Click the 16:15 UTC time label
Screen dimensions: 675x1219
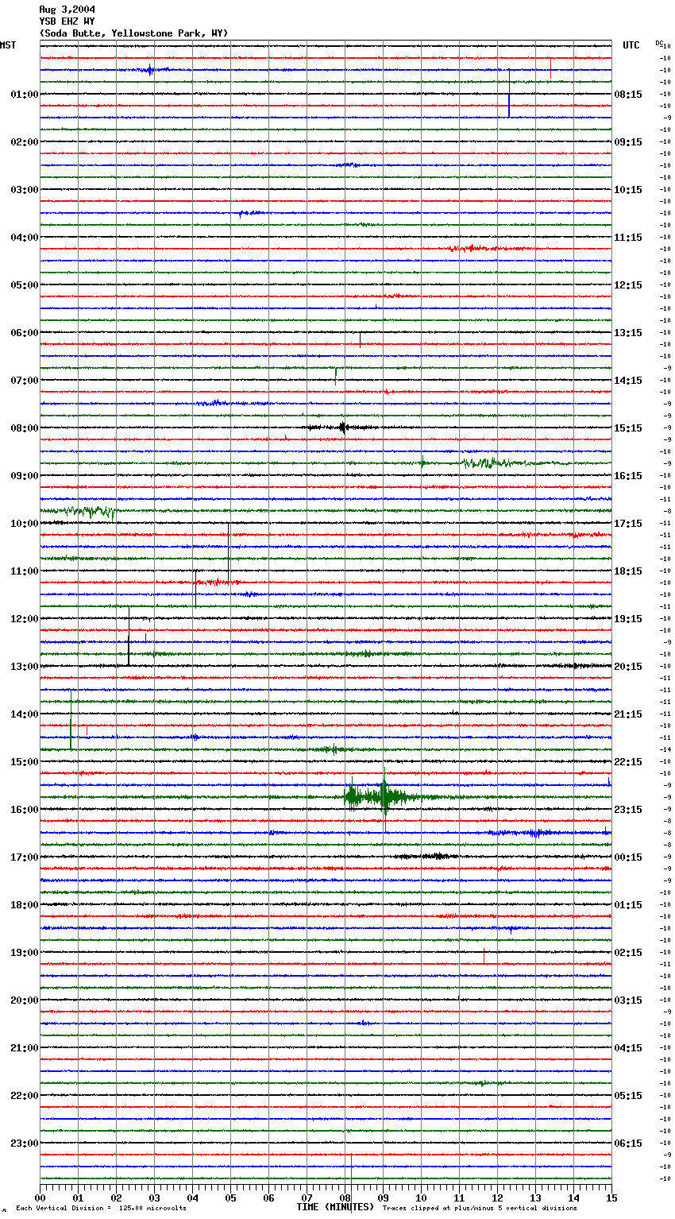point(628,476)
